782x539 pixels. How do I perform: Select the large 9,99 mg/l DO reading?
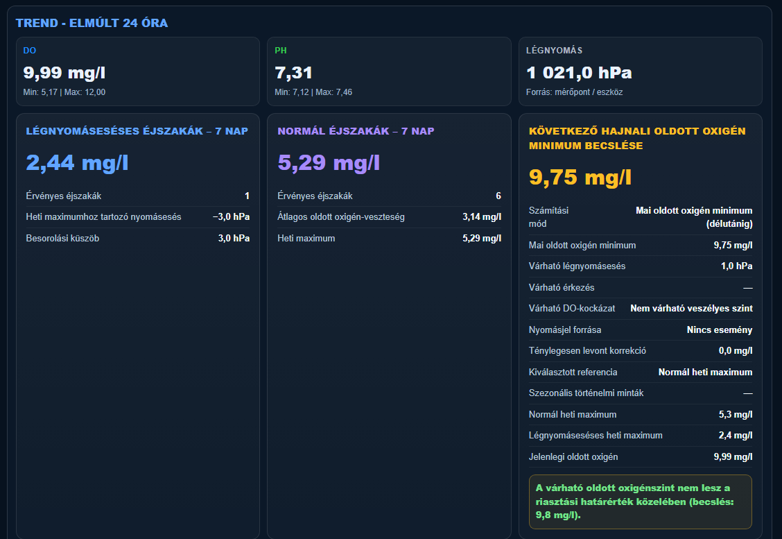(64, 73)
